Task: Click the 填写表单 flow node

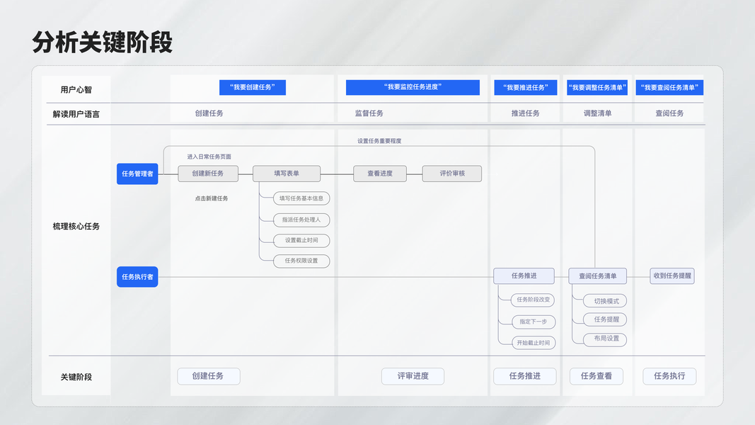Action: 287,174
